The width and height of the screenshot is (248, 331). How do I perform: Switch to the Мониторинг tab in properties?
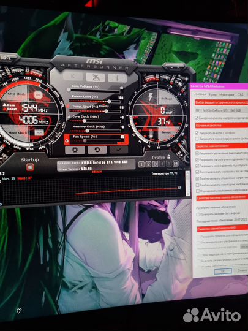click(x=227, y=95)
